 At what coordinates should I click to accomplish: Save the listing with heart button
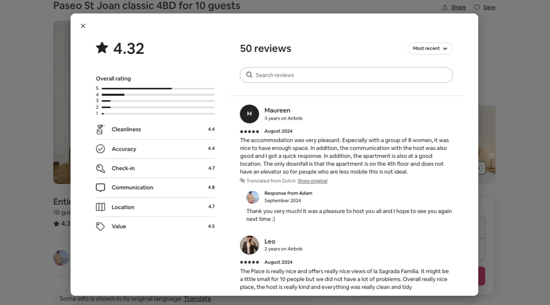point(485,7)
